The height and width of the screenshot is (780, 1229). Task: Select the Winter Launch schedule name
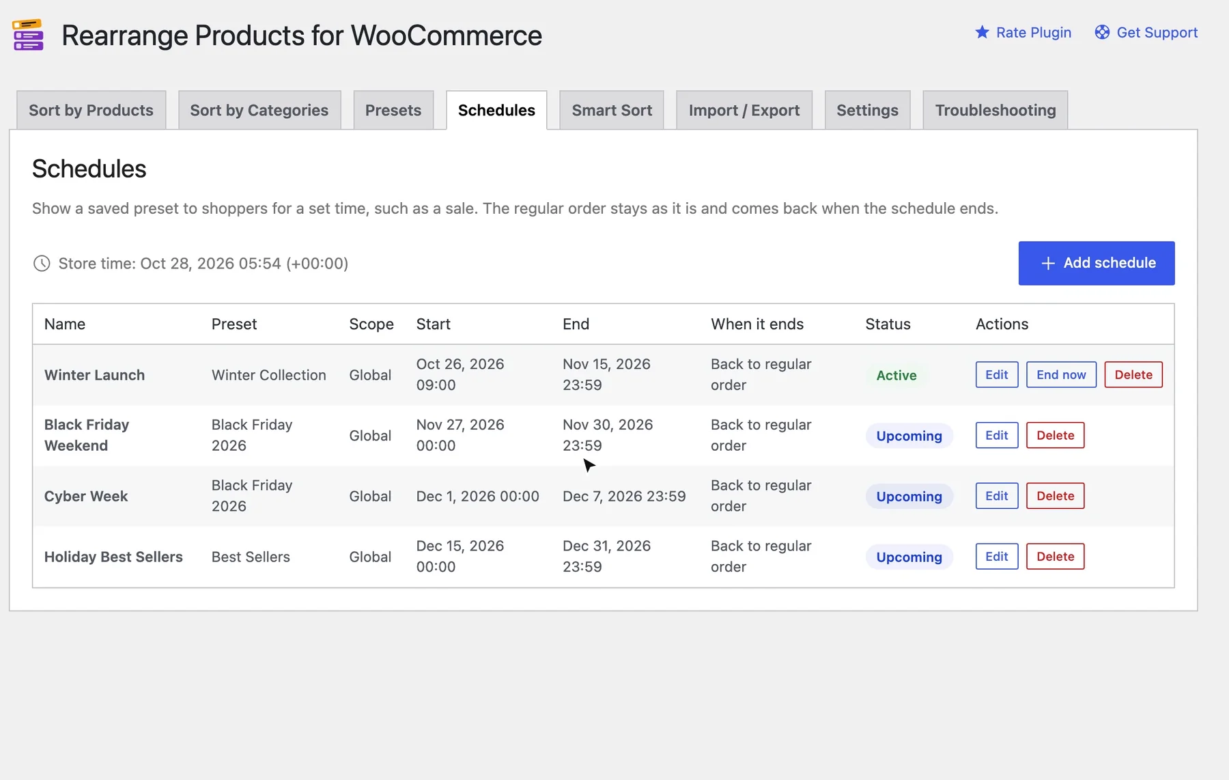click(x=94, y=375)
